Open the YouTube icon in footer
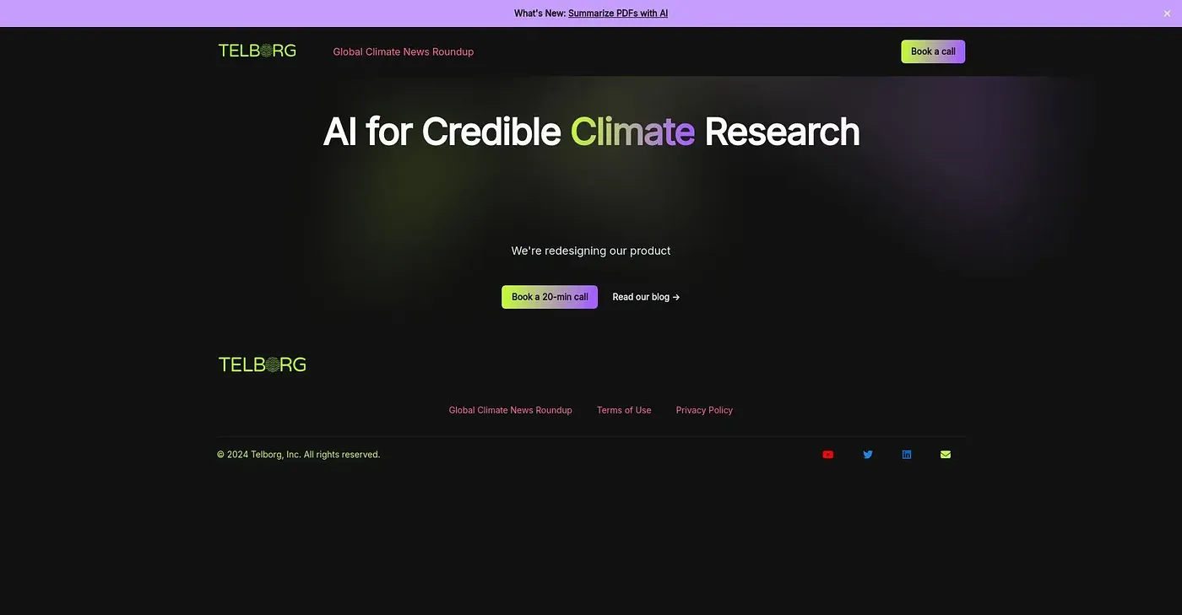 (828, 455)
